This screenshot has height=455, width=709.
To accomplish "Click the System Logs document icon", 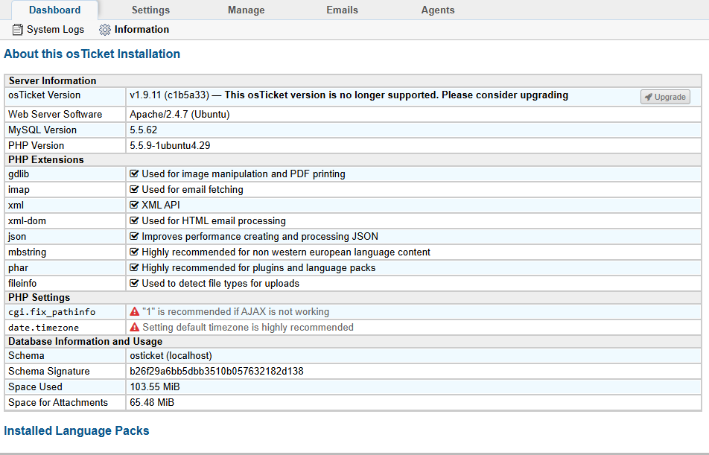I will (18, 30).
